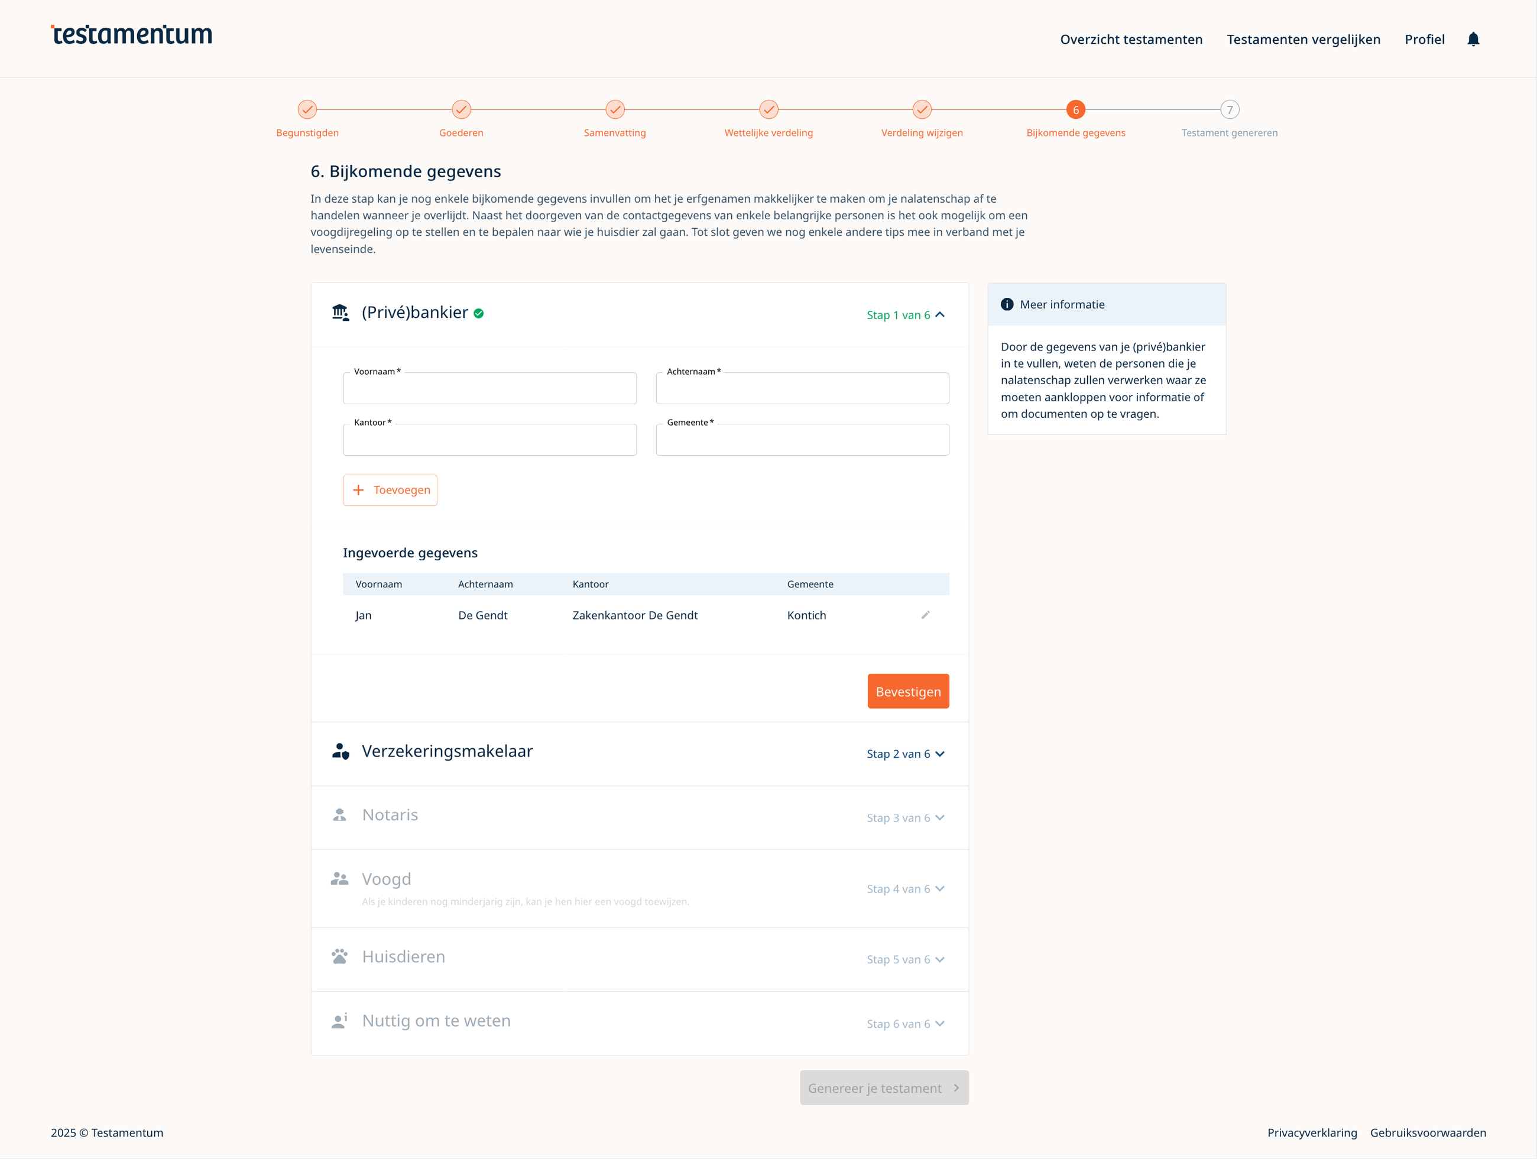Focus the Voornaam input field
This screenshot has height=1159, width=1537.
(x=489, y=389)
